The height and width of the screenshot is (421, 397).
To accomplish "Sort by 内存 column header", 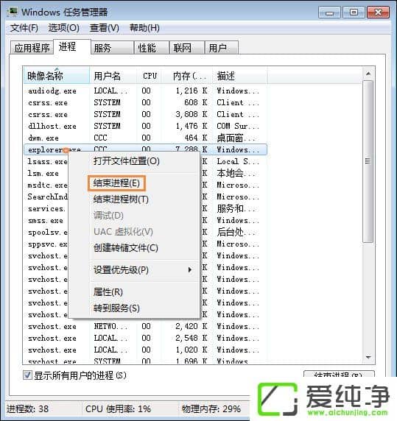I will click(x=188, y=76).
